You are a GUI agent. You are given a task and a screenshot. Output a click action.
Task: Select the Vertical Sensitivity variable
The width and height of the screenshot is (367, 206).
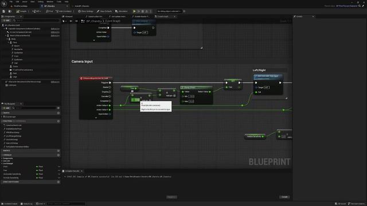[11, 178]
